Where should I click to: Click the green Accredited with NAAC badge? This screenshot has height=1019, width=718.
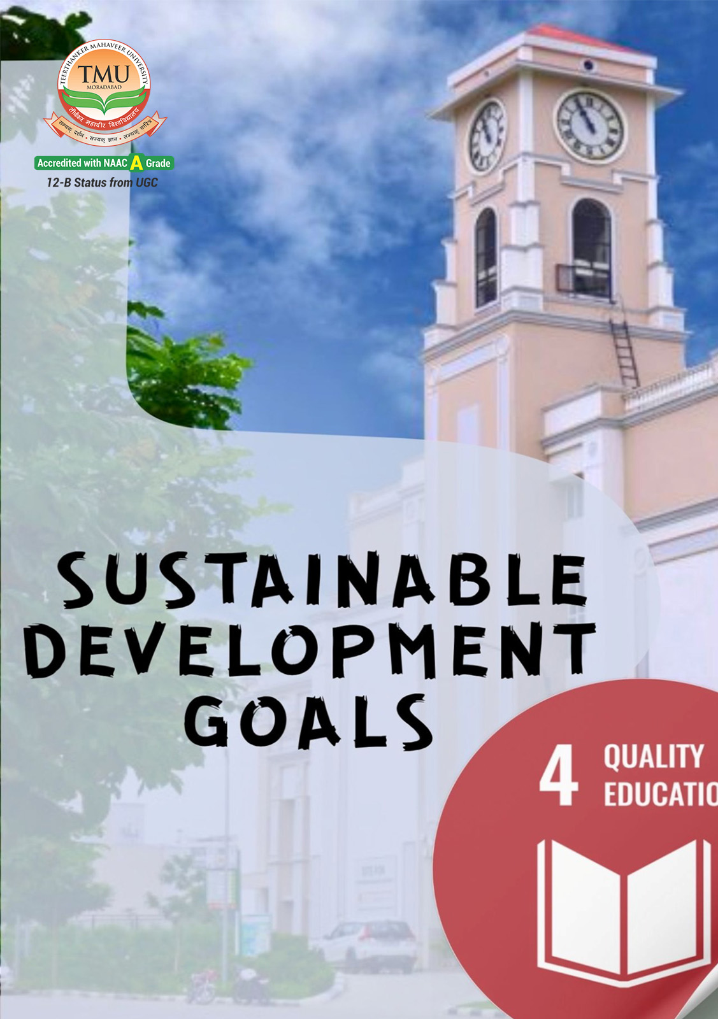click(104, 163)
